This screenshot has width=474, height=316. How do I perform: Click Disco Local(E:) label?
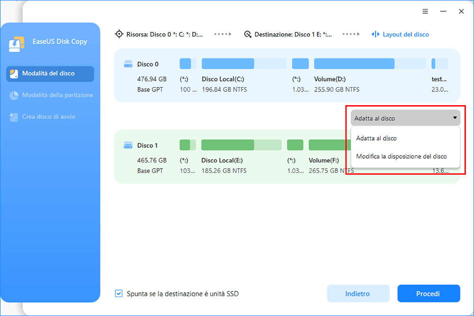[222, 161]
